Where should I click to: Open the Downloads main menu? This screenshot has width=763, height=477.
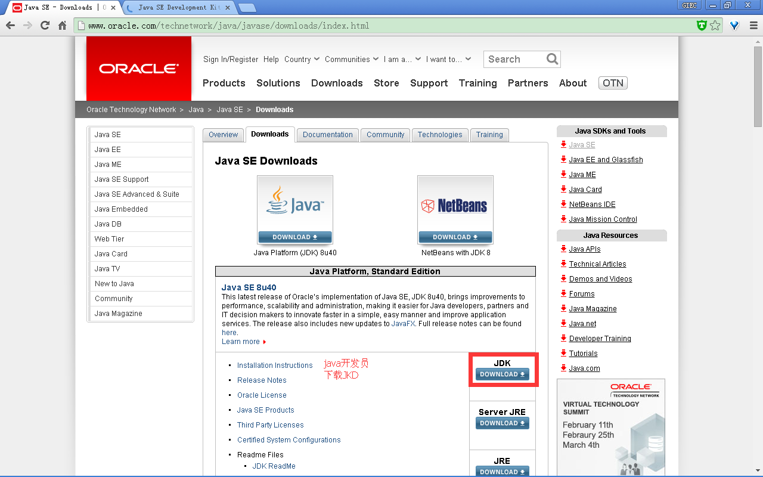click(x=337, y=83)
